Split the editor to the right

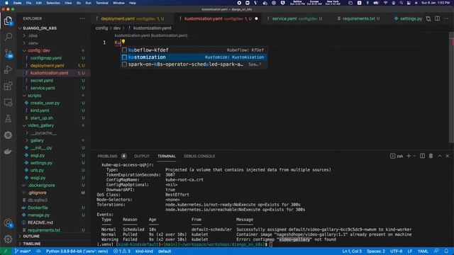coord(437,18)
